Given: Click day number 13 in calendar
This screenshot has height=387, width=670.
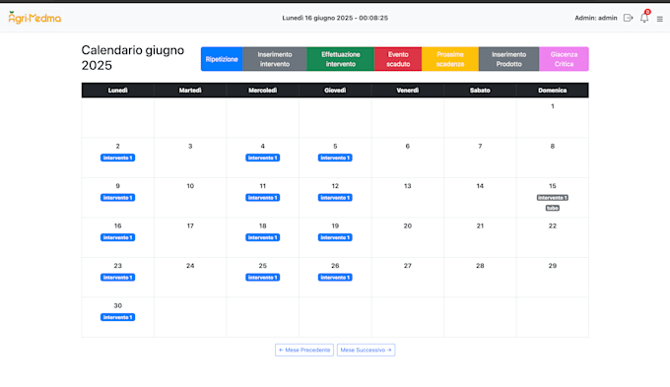Looking at the screenshot, I should point(408,186).
